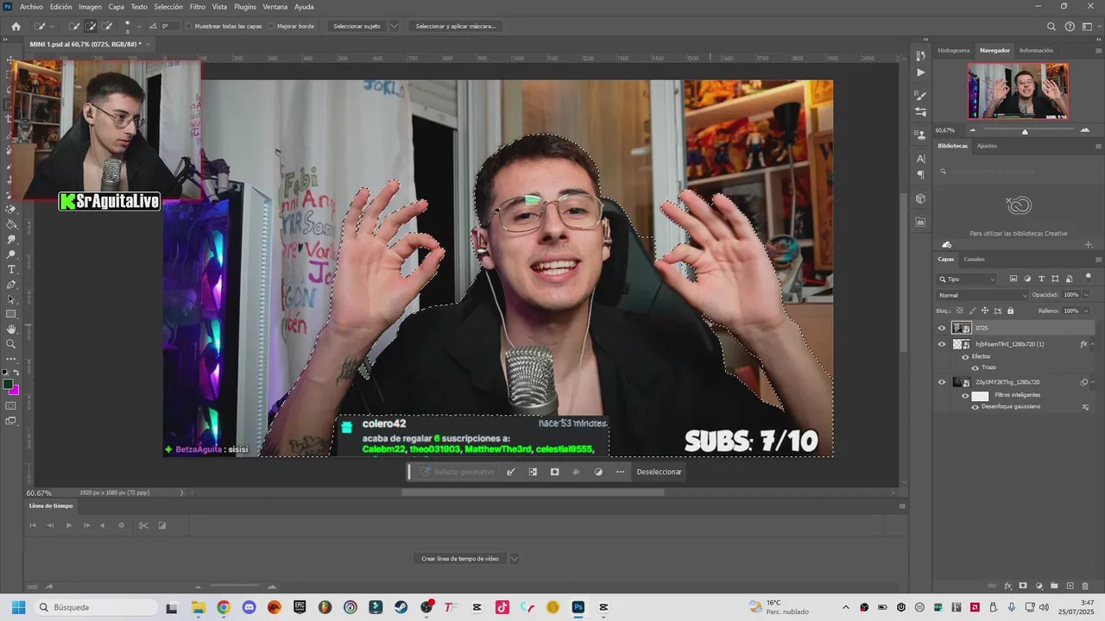The height and width of the screenshot is (621, 1105).
Task: Filter layers by shape layer icon
Action: point(1055,279)
